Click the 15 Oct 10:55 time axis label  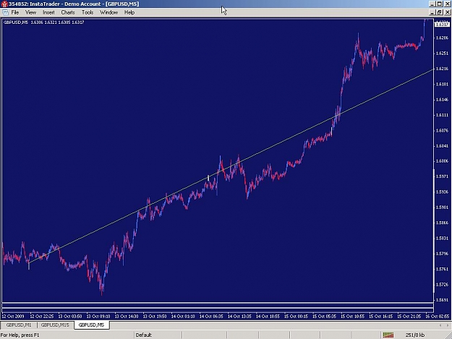tap(352, 316)
